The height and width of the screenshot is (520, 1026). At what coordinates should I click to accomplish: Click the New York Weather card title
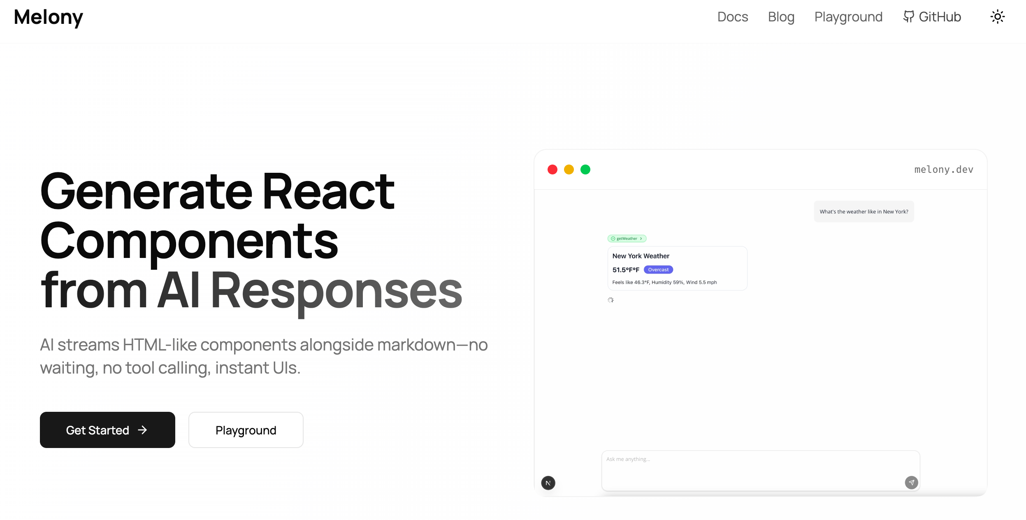(641, 256)
